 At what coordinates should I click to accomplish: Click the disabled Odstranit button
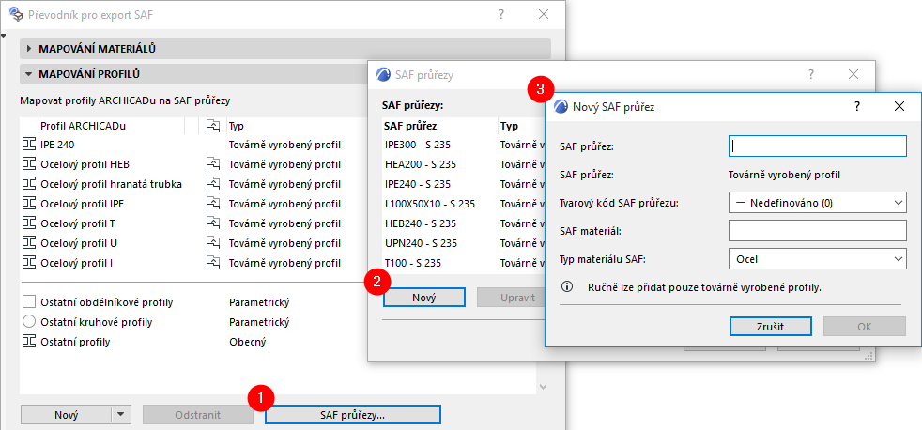197,415
